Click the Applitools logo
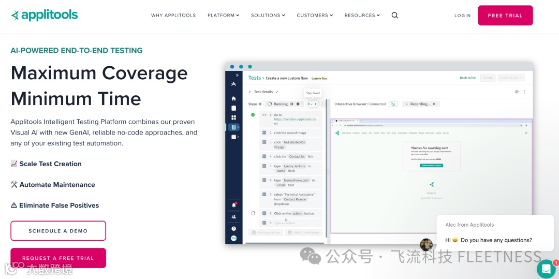 pyautogui.click(x=44, y=16)
